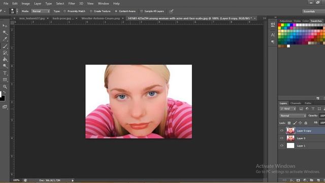Open the Edit menu
The image size is (325, 183).
pos(15,4)
